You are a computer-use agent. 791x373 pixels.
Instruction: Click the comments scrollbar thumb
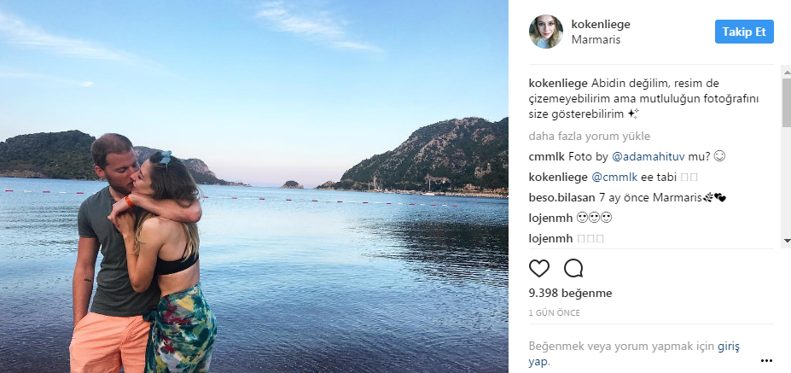tap(787, 102)
